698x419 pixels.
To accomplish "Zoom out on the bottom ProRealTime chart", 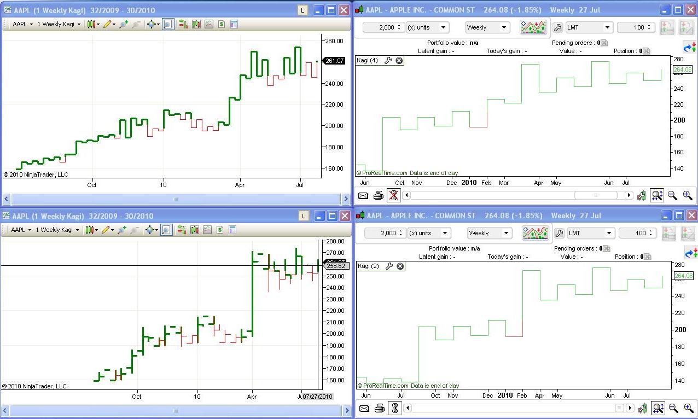I will point(673,408).
